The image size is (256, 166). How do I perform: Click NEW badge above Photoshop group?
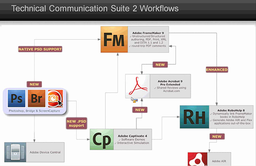tap(34, 84)
